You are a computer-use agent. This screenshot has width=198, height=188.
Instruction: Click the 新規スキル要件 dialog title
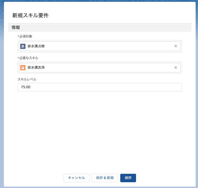click(30, 16)
